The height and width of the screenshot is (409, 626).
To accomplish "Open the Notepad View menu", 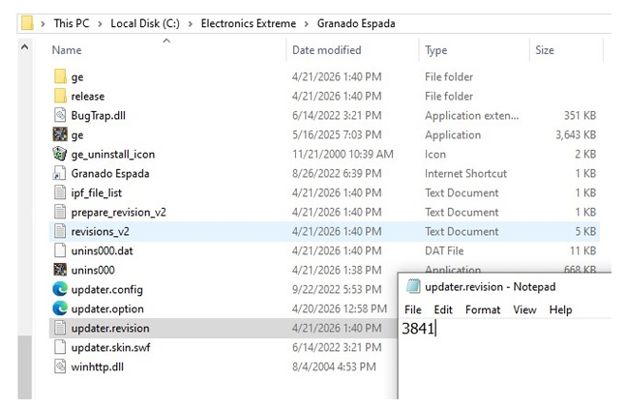I will (524, 309).
